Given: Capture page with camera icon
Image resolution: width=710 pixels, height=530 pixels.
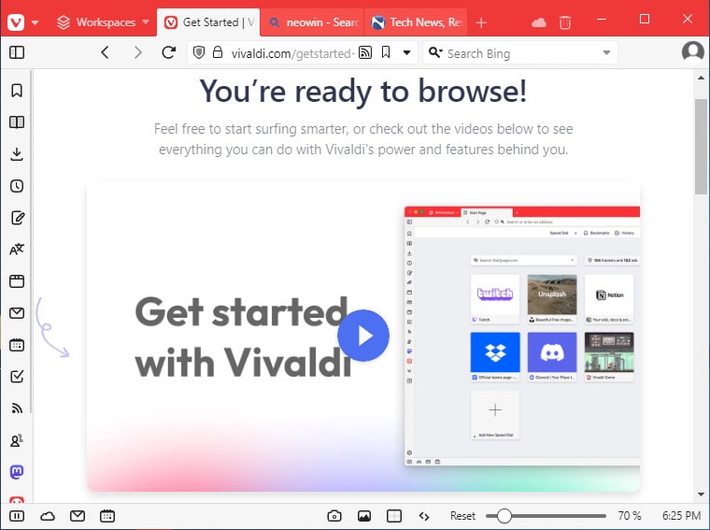Looking at the screenshot, I should point(334,516).
